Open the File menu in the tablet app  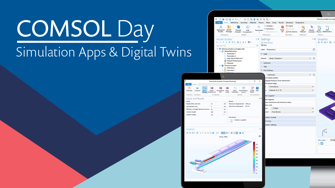188,84
